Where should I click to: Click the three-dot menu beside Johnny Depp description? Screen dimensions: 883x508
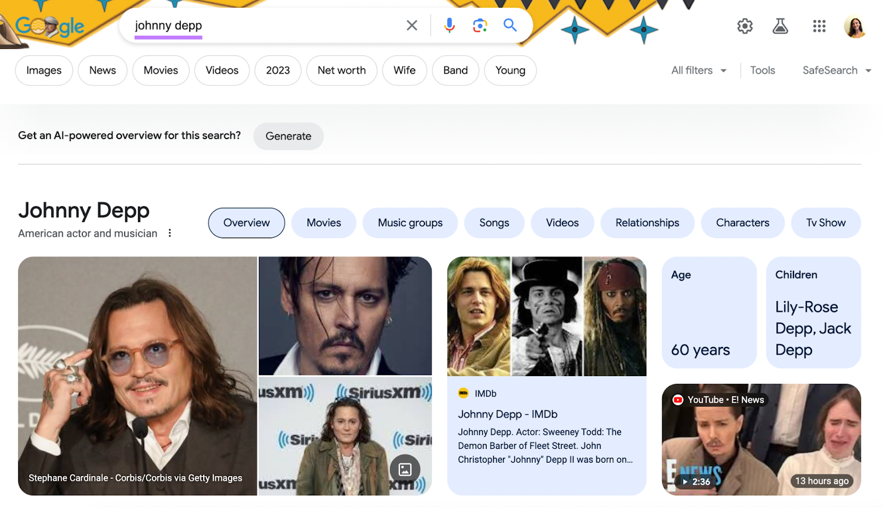tap(169, 233)
